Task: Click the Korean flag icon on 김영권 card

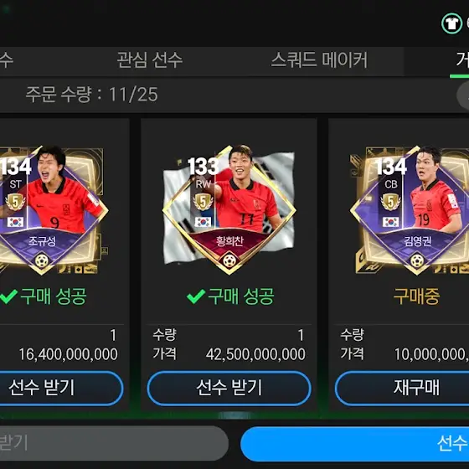Action: [390, 222]
